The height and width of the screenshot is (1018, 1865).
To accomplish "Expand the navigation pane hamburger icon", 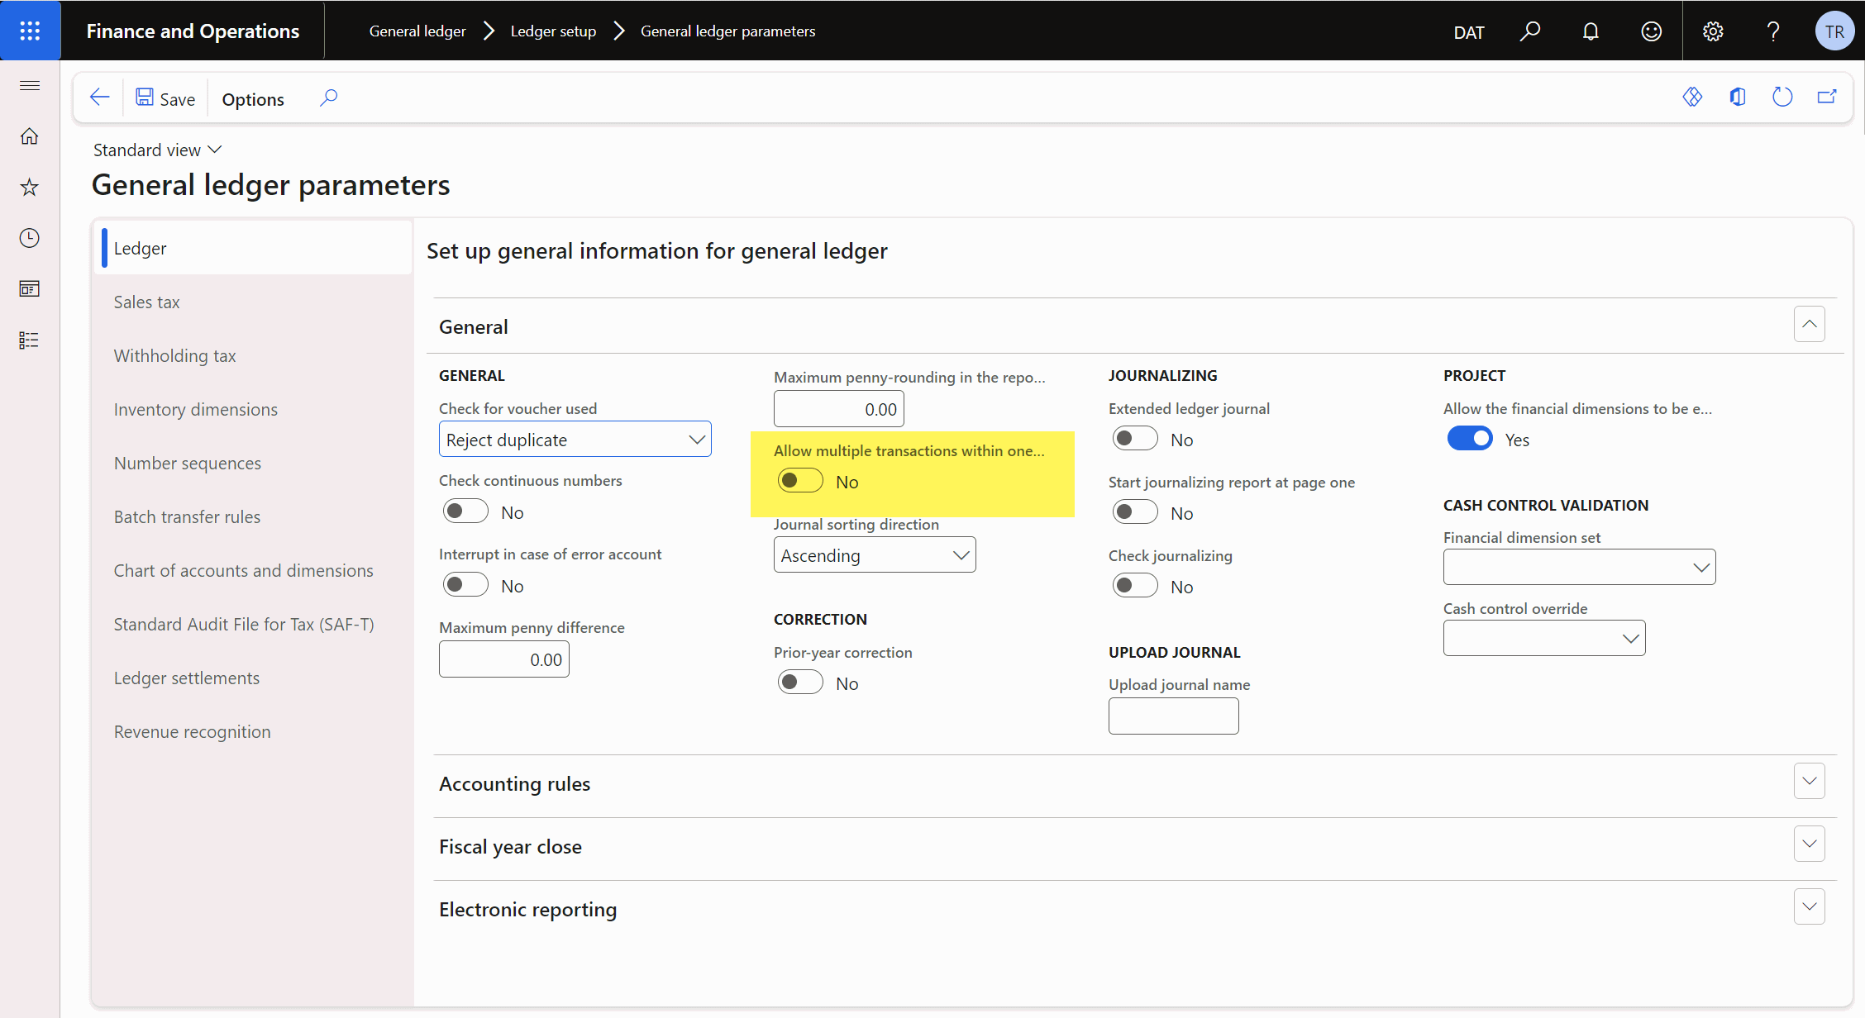I will coord(30,85).
